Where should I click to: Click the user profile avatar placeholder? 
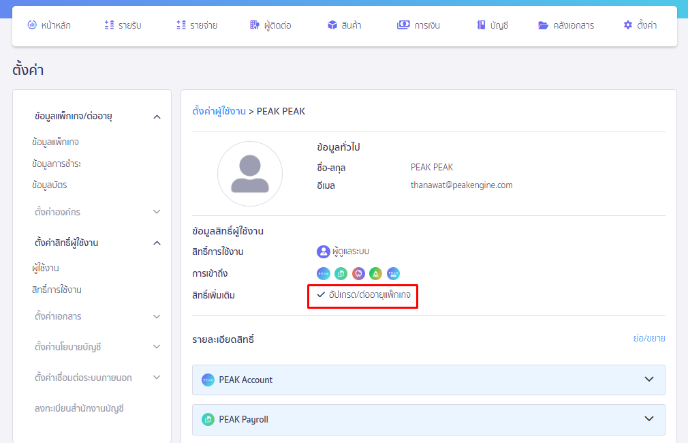[x=250, y=174]
